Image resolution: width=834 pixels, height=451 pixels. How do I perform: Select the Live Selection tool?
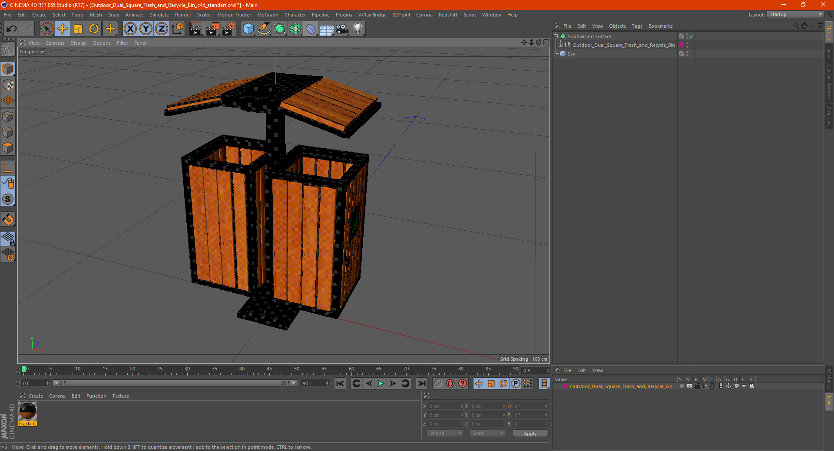pyautogui.click(x=46, y=29)
